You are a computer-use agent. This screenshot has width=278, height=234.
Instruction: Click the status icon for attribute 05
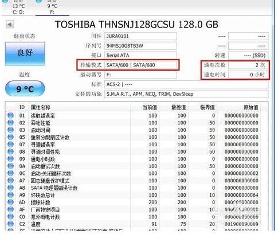10,137
